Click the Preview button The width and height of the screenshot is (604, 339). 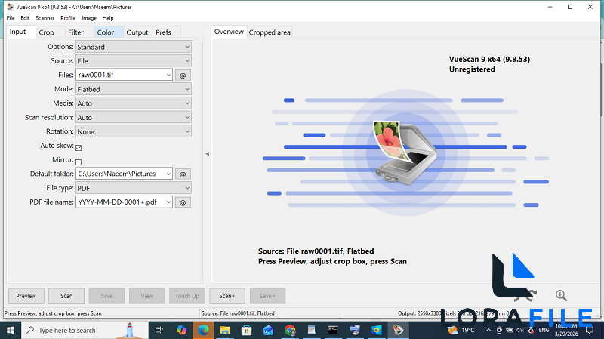tap(26, 296)
